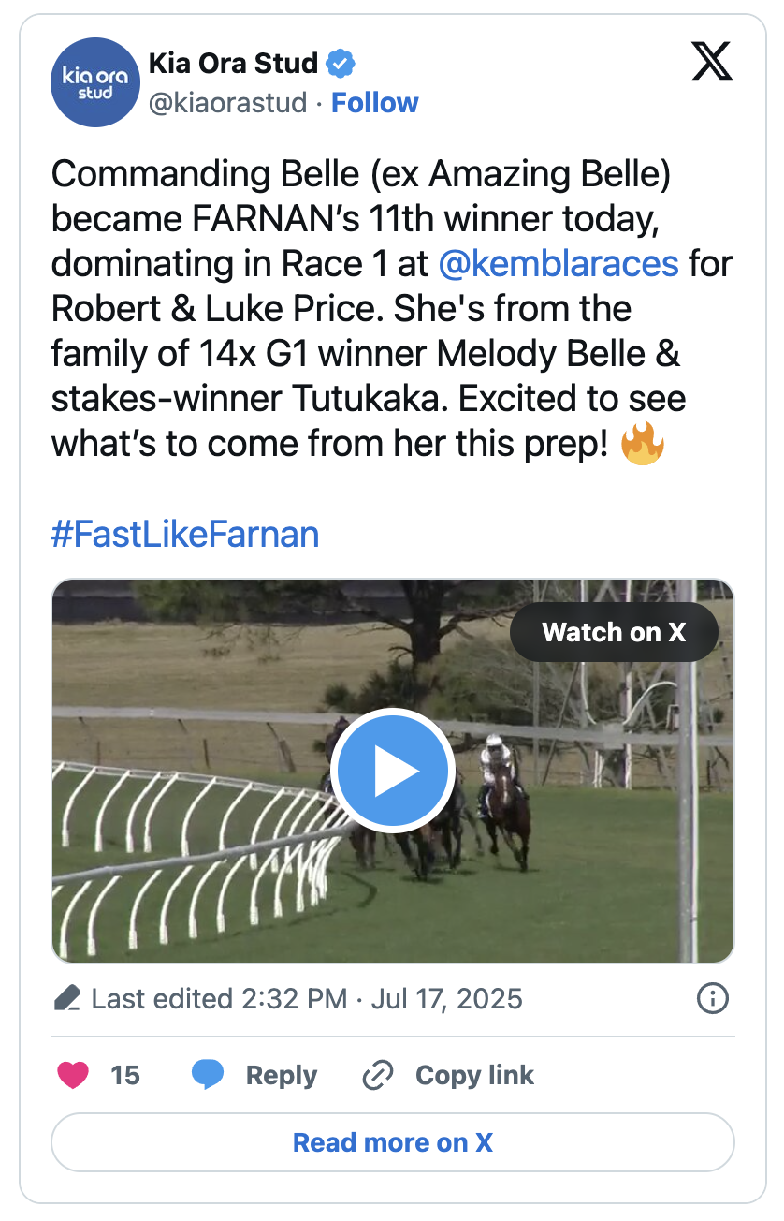Like the post with the heart icon
784x1221 pixels.
(73, 1075)
